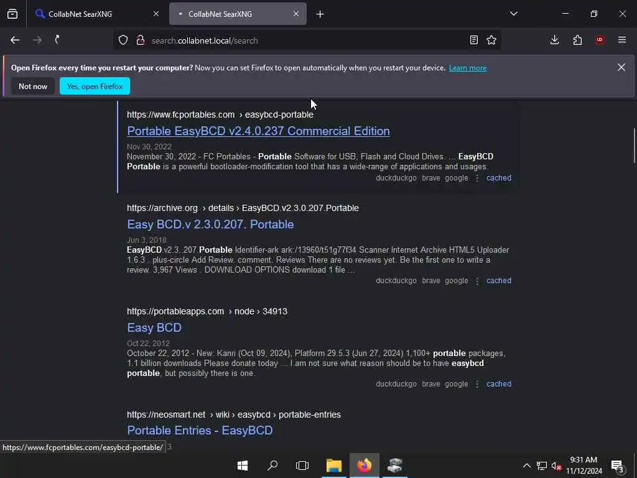Select Firefox icon on taskbar
This screenshot has height=478, width=637.
click(x=365, y=466)
